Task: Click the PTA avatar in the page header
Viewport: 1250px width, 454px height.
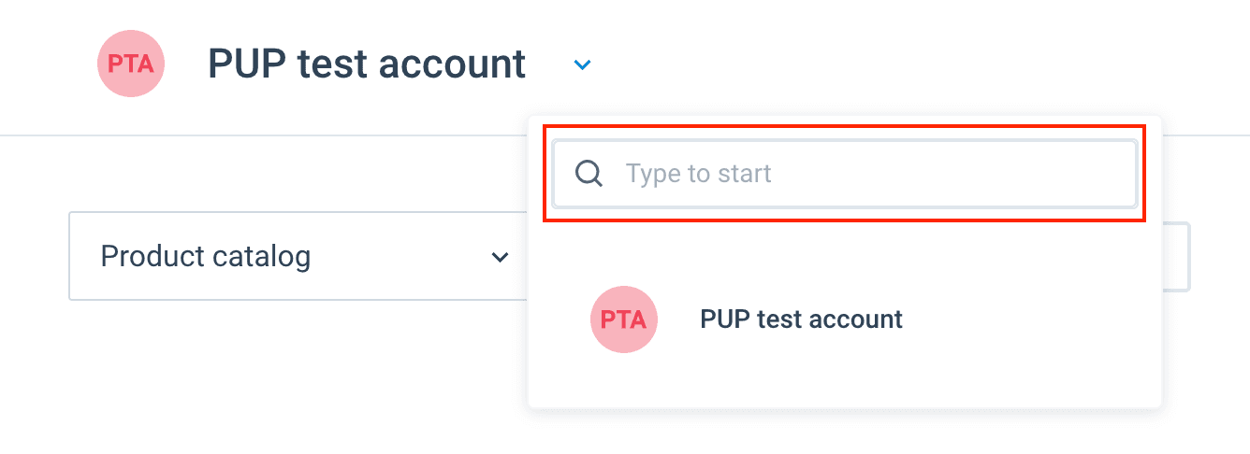Action: pos(131,64)
